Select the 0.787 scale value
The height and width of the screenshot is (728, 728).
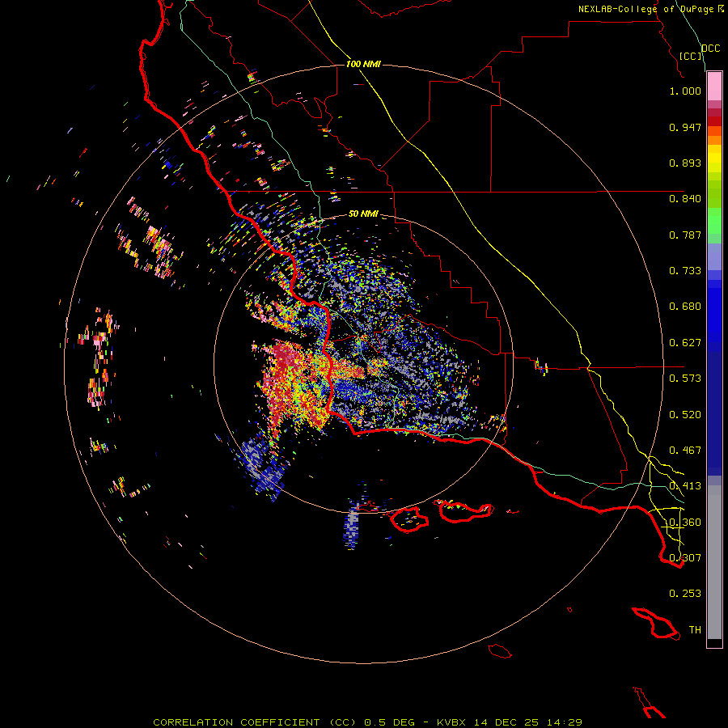685,235
